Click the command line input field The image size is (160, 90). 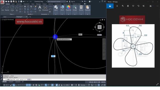coord(54,79)
